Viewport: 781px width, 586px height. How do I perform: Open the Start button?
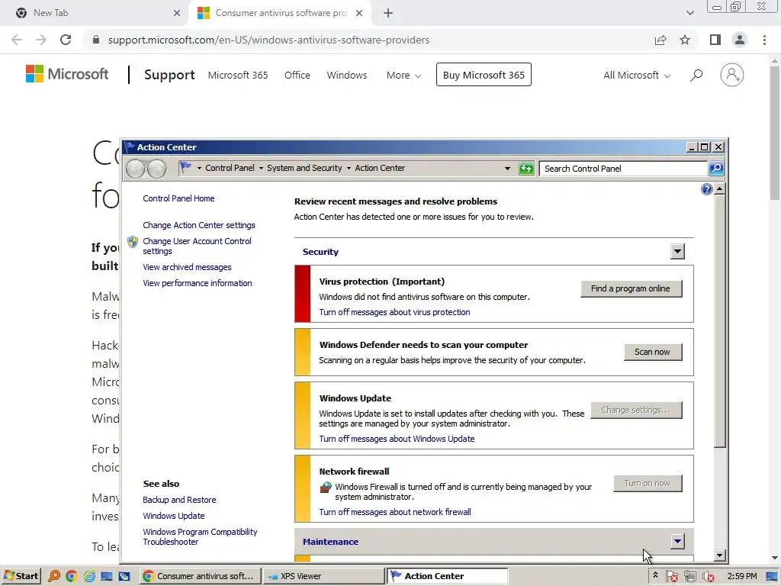pos(21,576)
